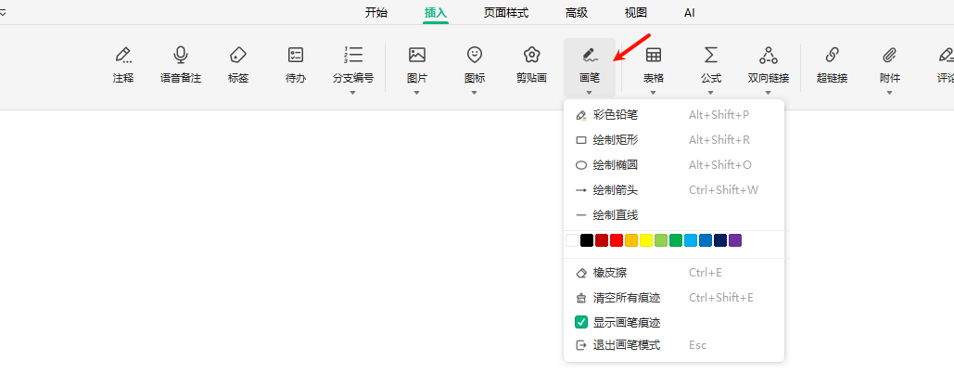Choose 绘制直线 menu entry
The image size is (954, 386).
coord(674,215)
